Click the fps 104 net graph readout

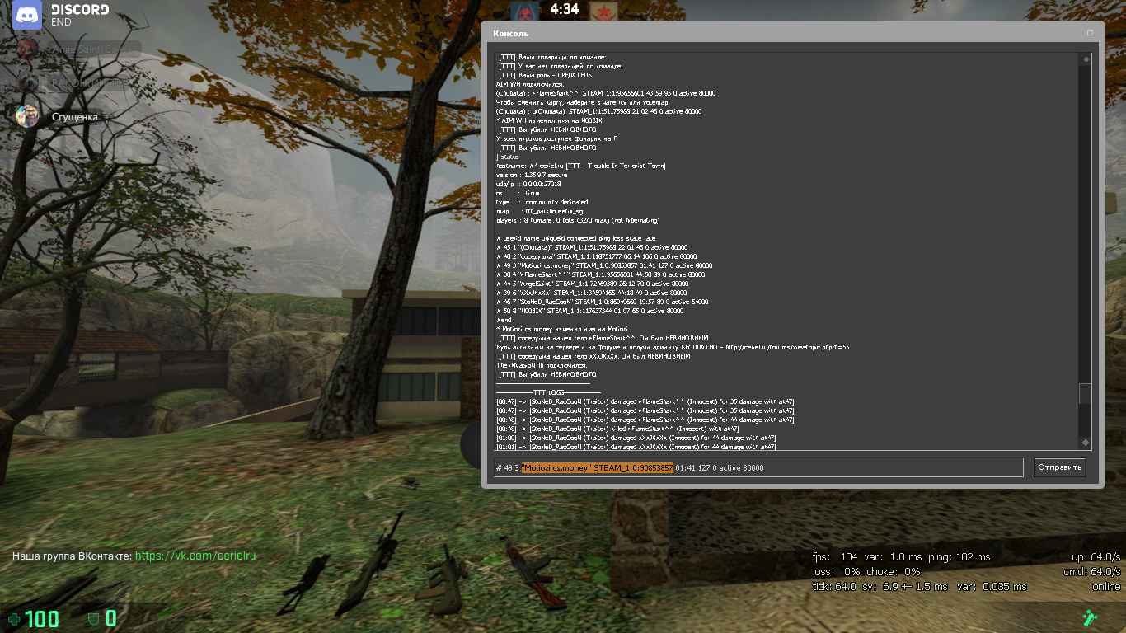pos(836,557)
